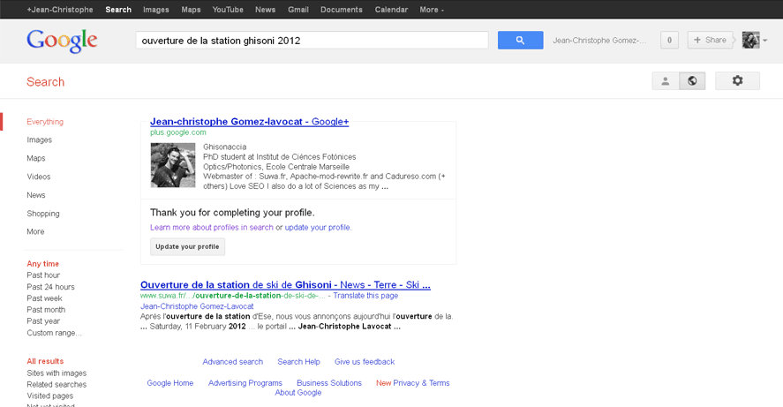Open Search Help link
Viewport: 783px width, 407px height.
coord(298,362)
